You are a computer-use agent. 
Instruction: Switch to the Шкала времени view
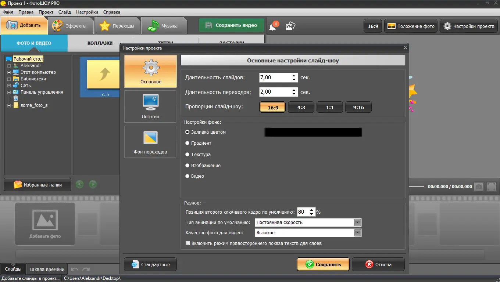[47, 269]
